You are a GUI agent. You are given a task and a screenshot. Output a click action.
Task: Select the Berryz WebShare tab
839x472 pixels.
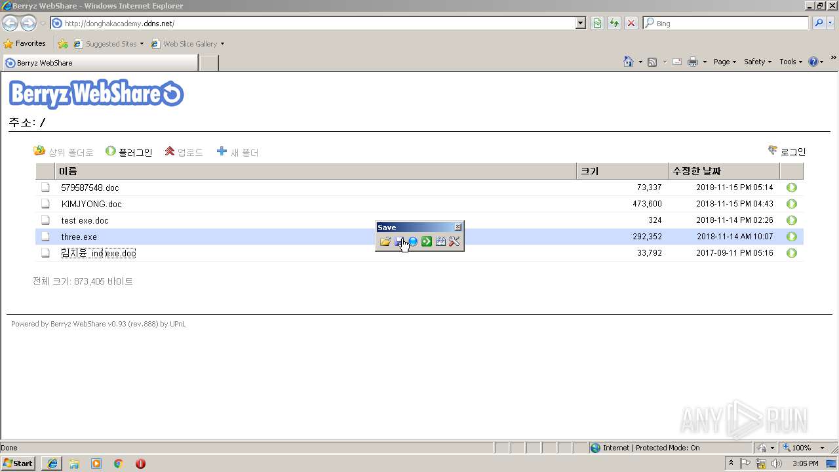coord(100,63)
